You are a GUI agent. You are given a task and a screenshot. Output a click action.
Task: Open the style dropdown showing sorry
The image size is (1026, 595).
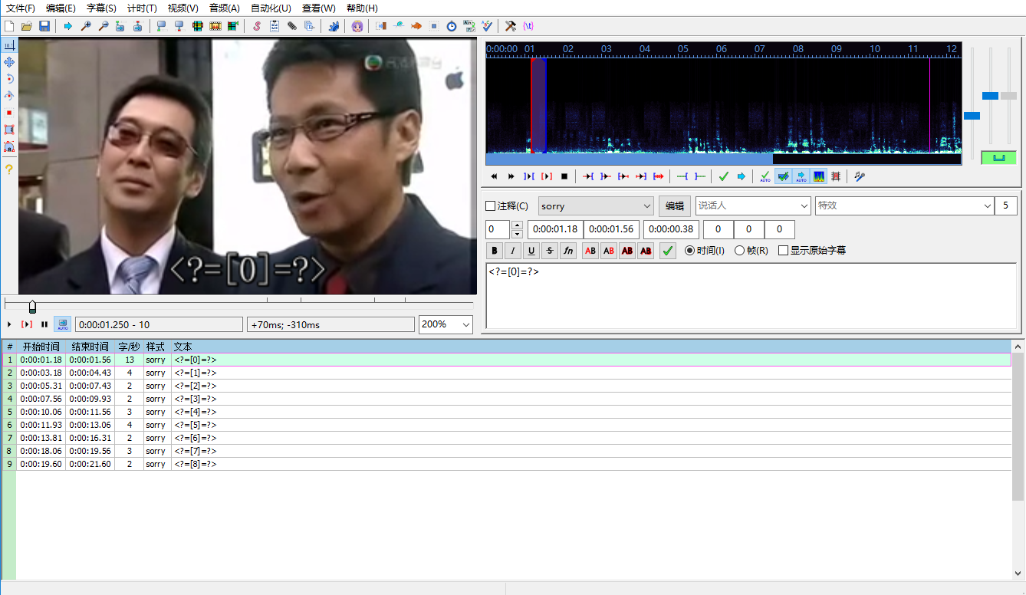(596, 206)
